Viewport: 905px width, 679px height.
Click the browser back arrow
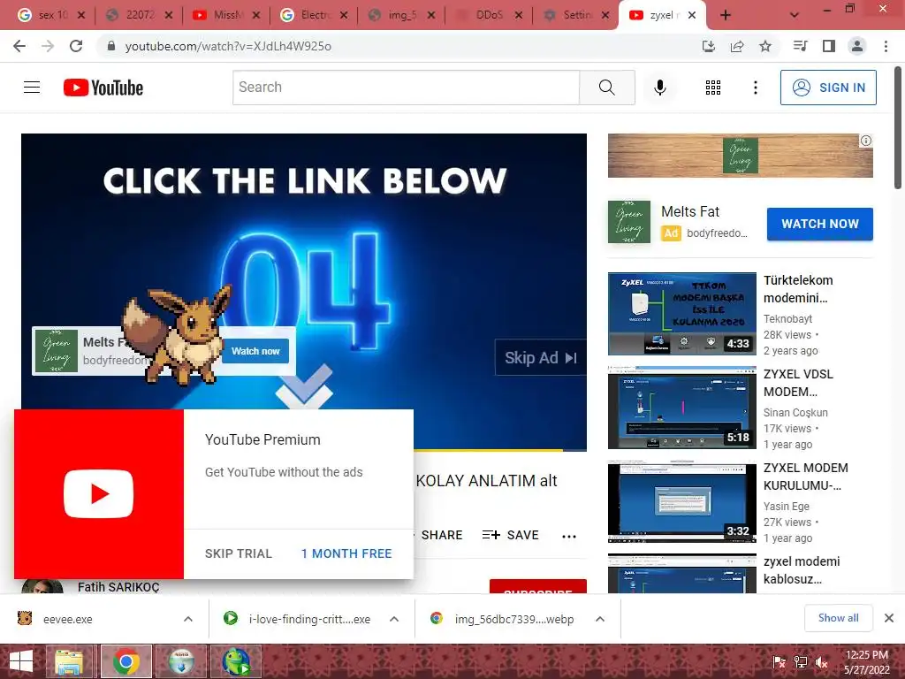point(19,46)
